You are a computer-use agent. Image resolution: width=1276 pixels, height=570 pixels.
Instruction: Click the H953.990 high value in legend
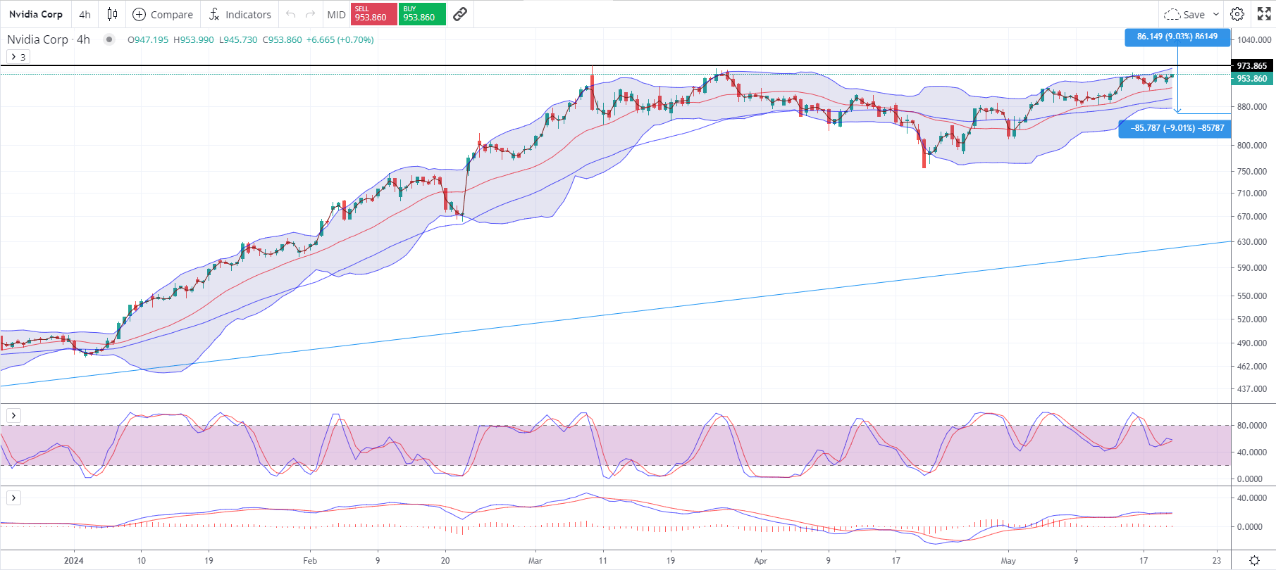[193, 39]
